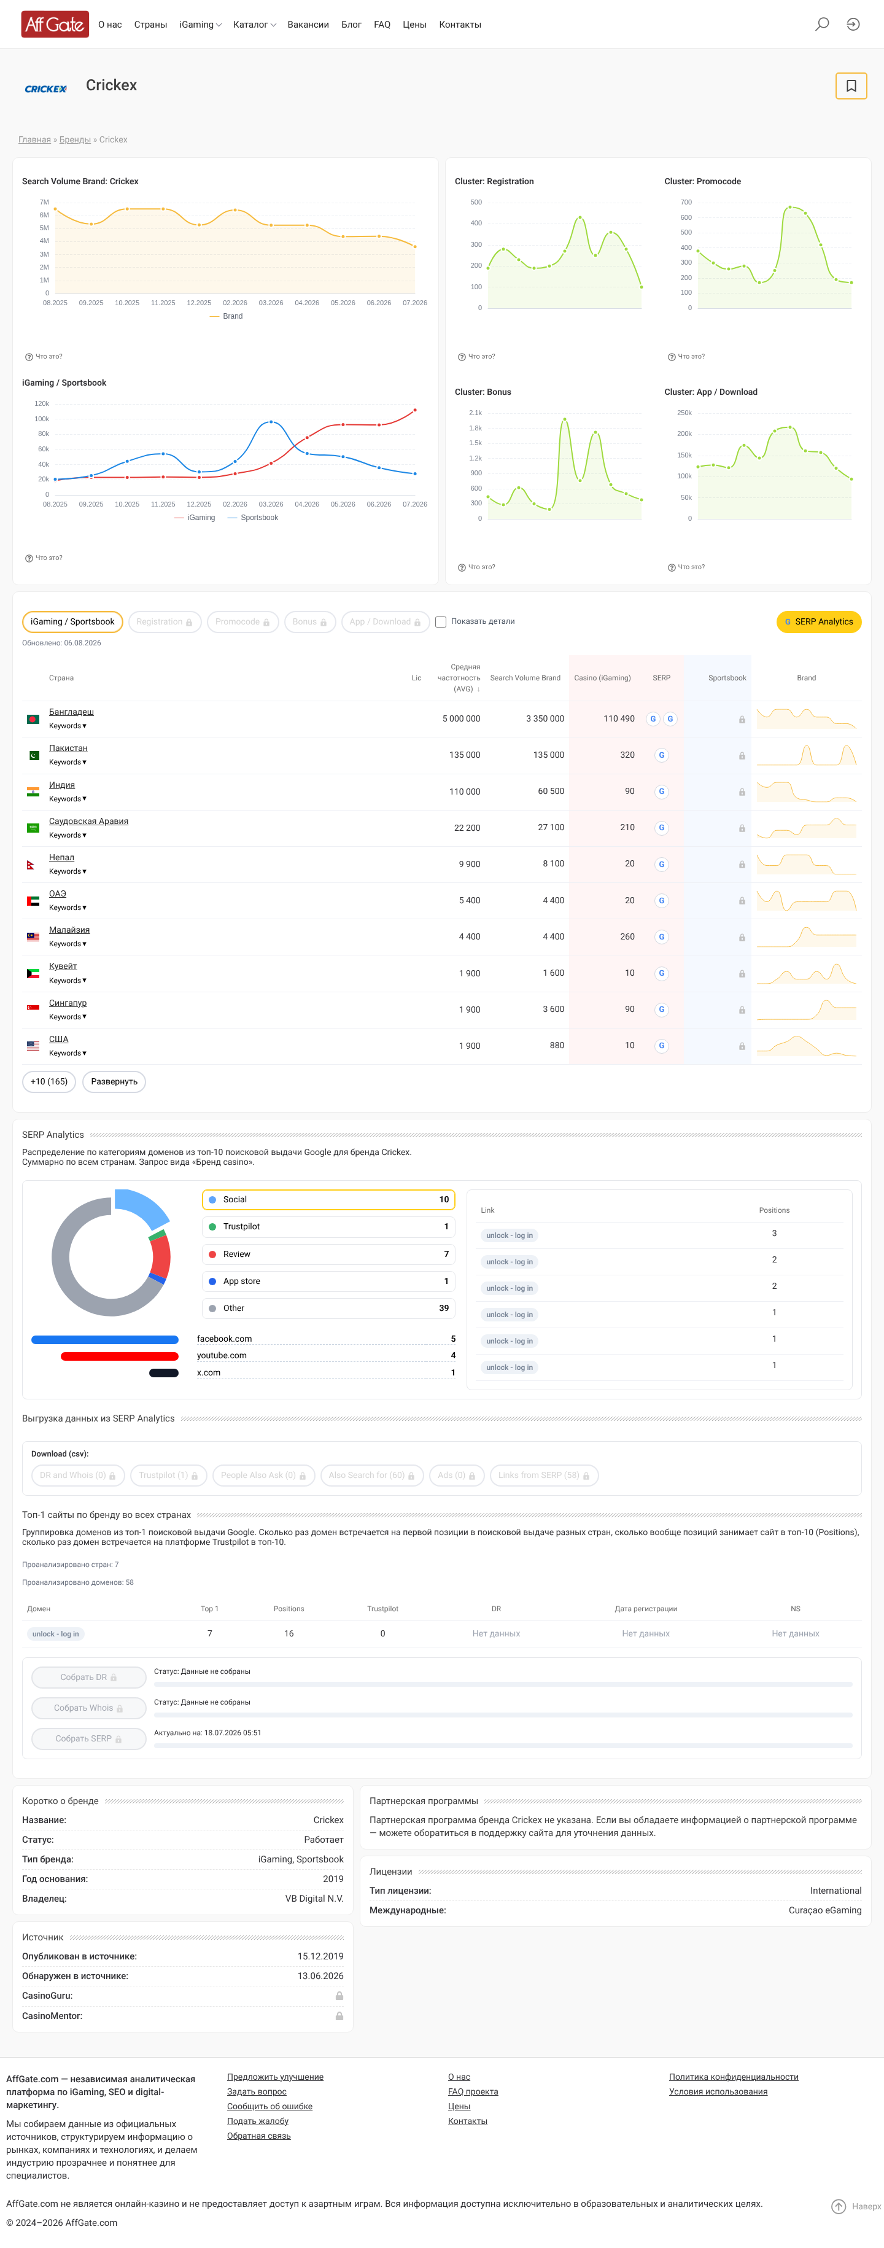Click the '+10 (165)' button

pos(49,1082)
